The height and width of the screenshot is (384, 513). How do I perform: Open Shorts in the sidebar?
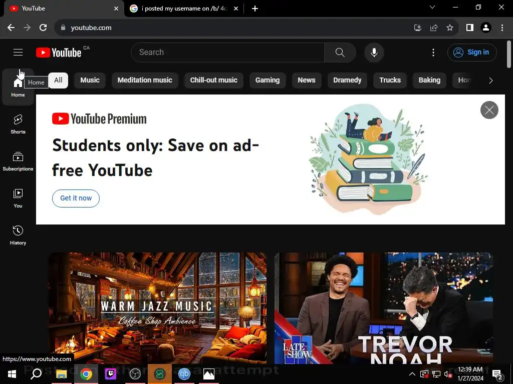[x=18, y=124]
